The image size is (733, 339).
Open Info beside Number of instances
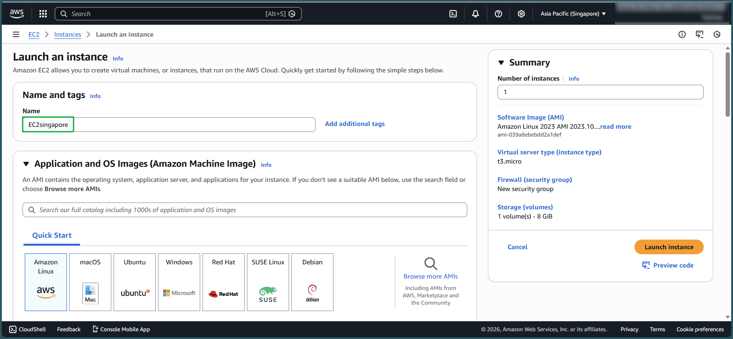click(574, 79)
